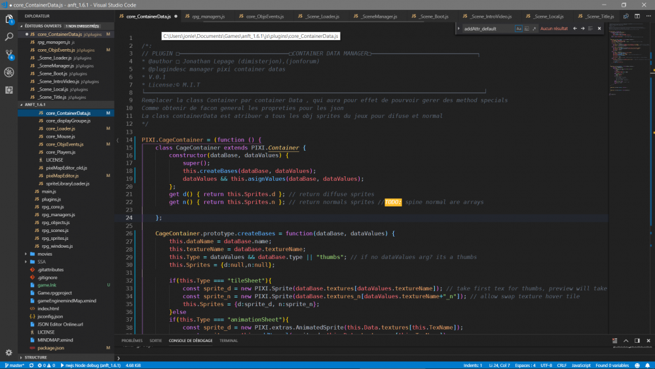
Task: Open changes icon in editor title bar
Action: [626, 16]
